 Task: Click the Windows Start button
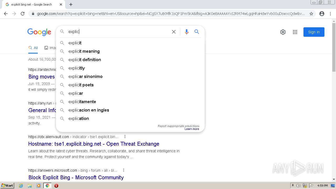pyautogui.click(x=7, y=186)
